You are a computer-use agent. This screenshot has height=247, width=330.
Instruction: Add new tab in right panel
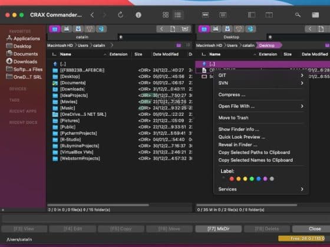coord(270,37)
